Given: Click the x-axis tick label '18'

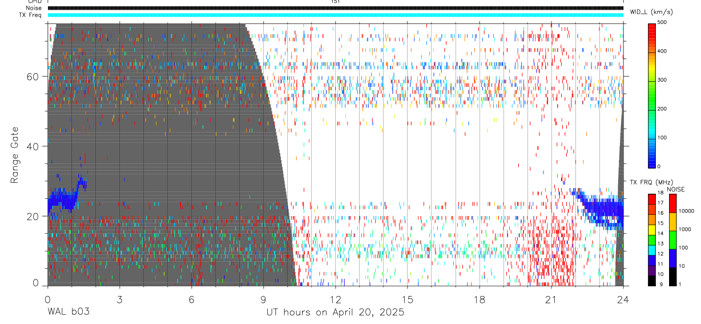Looking at the screenshot, I should (x=479, y=299).
